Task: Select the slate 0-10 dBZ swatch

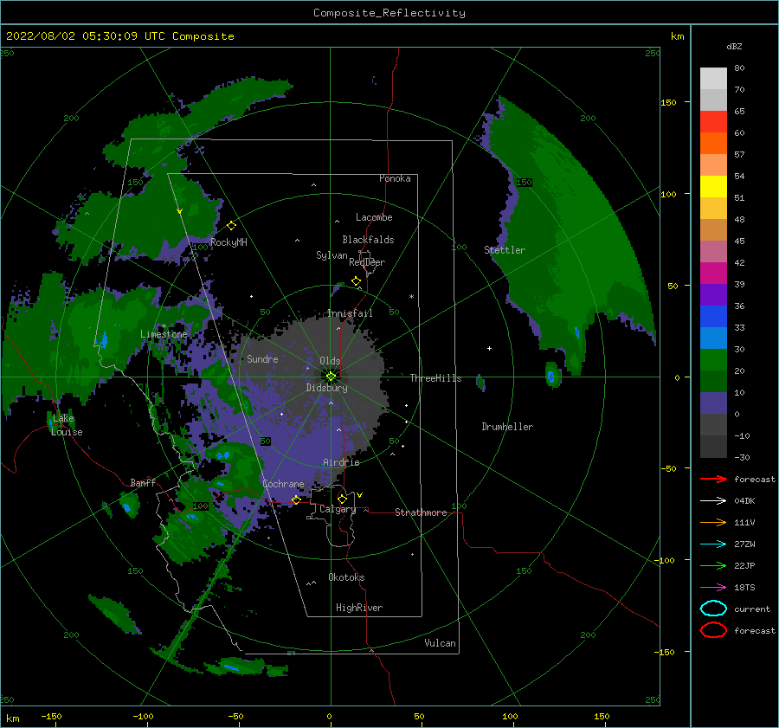Action: (713, 403)
